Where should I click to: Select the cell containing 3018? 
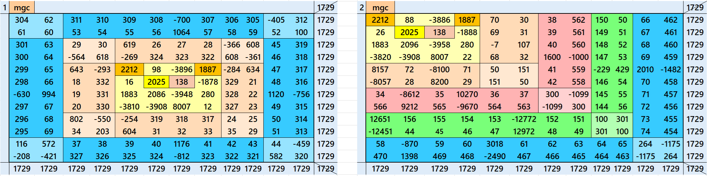pyautogui.click(x=495, y=144)
